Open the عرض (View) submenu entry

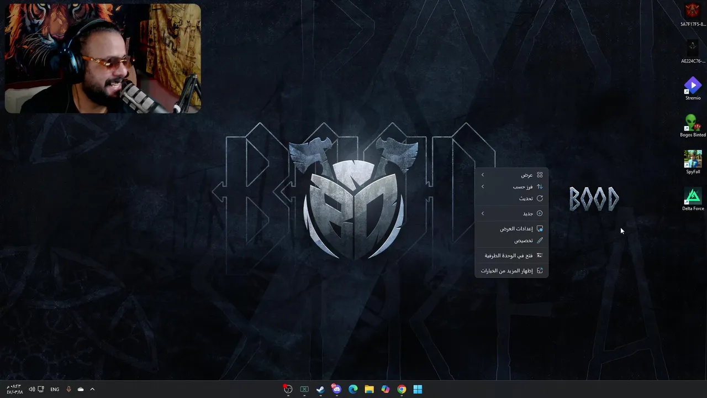pyautogui.click(x=511, y=175)
